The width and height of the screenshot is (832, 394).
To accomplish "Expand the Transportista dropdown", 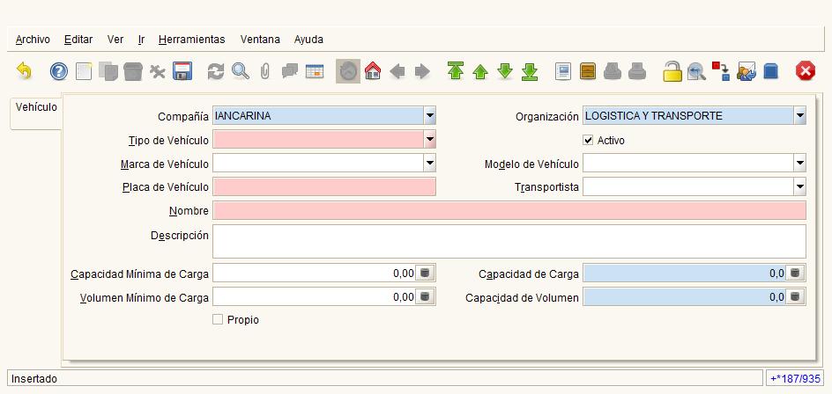I will click(x=800, y=186).
